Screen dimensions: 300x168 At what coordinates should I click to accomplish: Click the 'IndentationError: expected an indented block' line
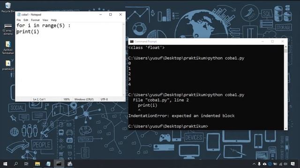coord(181,116)
